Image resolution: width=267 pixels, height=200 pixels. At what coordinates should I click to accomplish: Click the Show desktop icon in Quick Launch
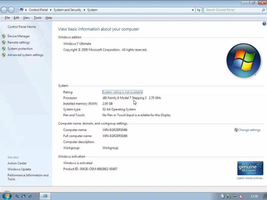[17, 196]
